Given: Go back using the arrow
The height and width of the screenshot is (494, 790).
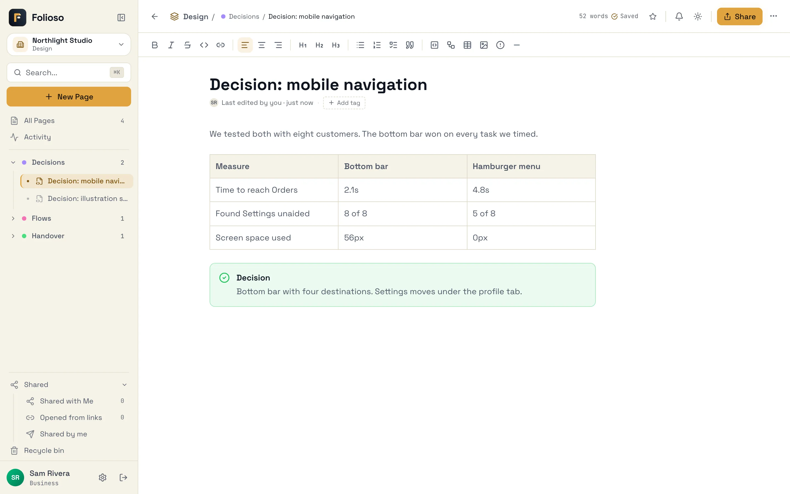Looking at the screenshot, I should [x=155, y=16].
